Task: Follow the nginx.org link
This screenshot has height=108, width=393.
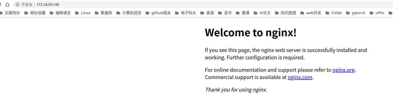Action: click(343, 70)
